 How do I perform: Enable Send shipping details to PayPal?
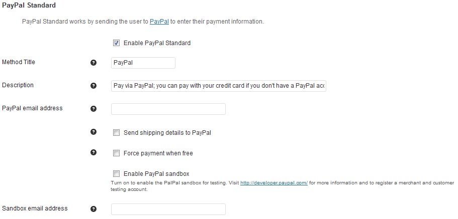[x=116, y=133]
